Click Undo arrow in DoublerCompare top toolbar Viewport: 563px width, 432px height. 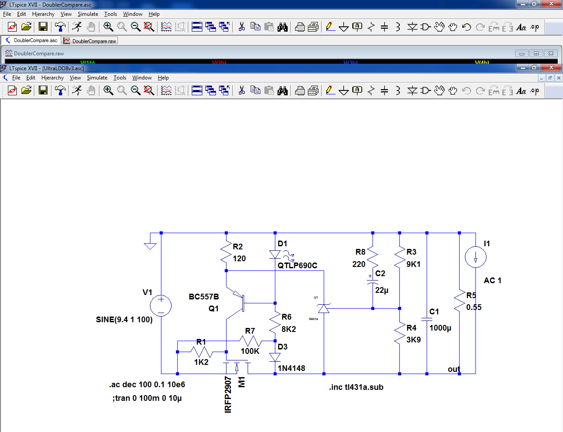click(467, 27)
